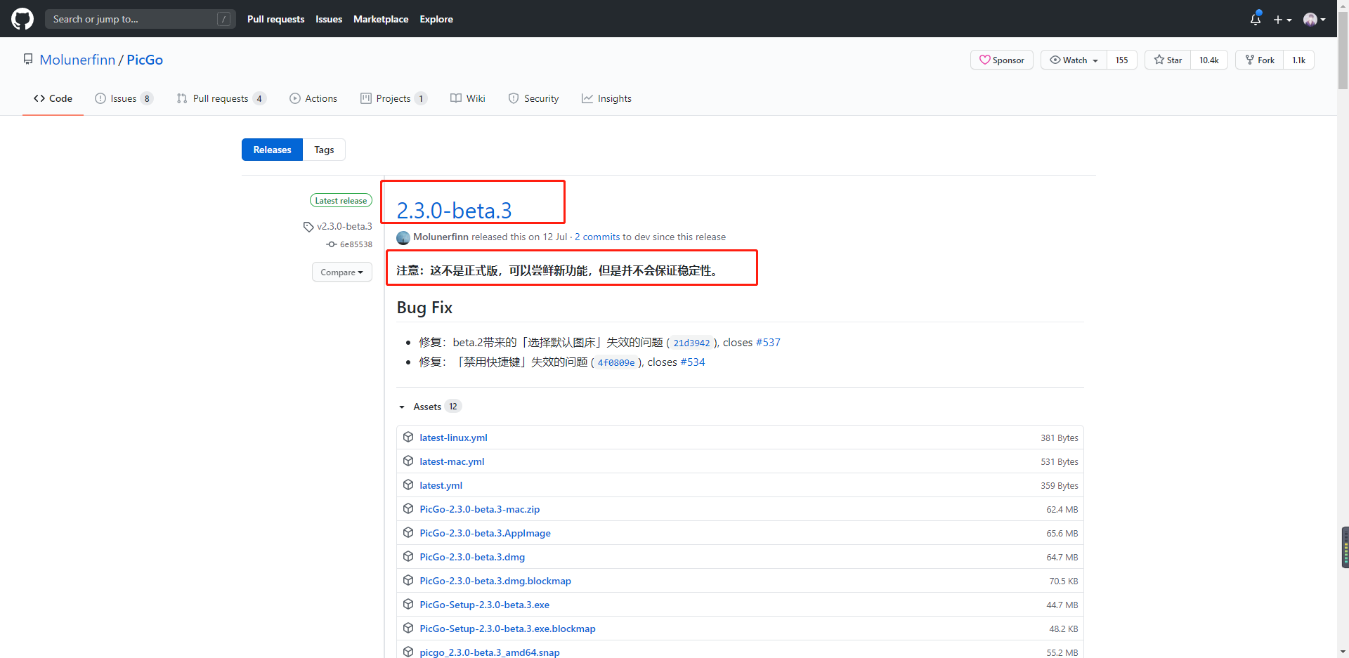Open the Molunerfinn owner link

coord(77,60)
